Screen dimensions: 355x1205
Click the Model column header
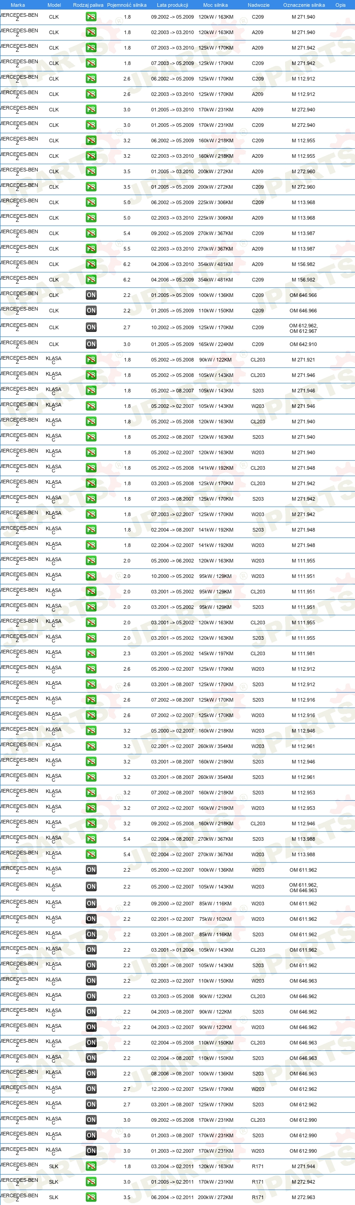(x=54, y=5)
